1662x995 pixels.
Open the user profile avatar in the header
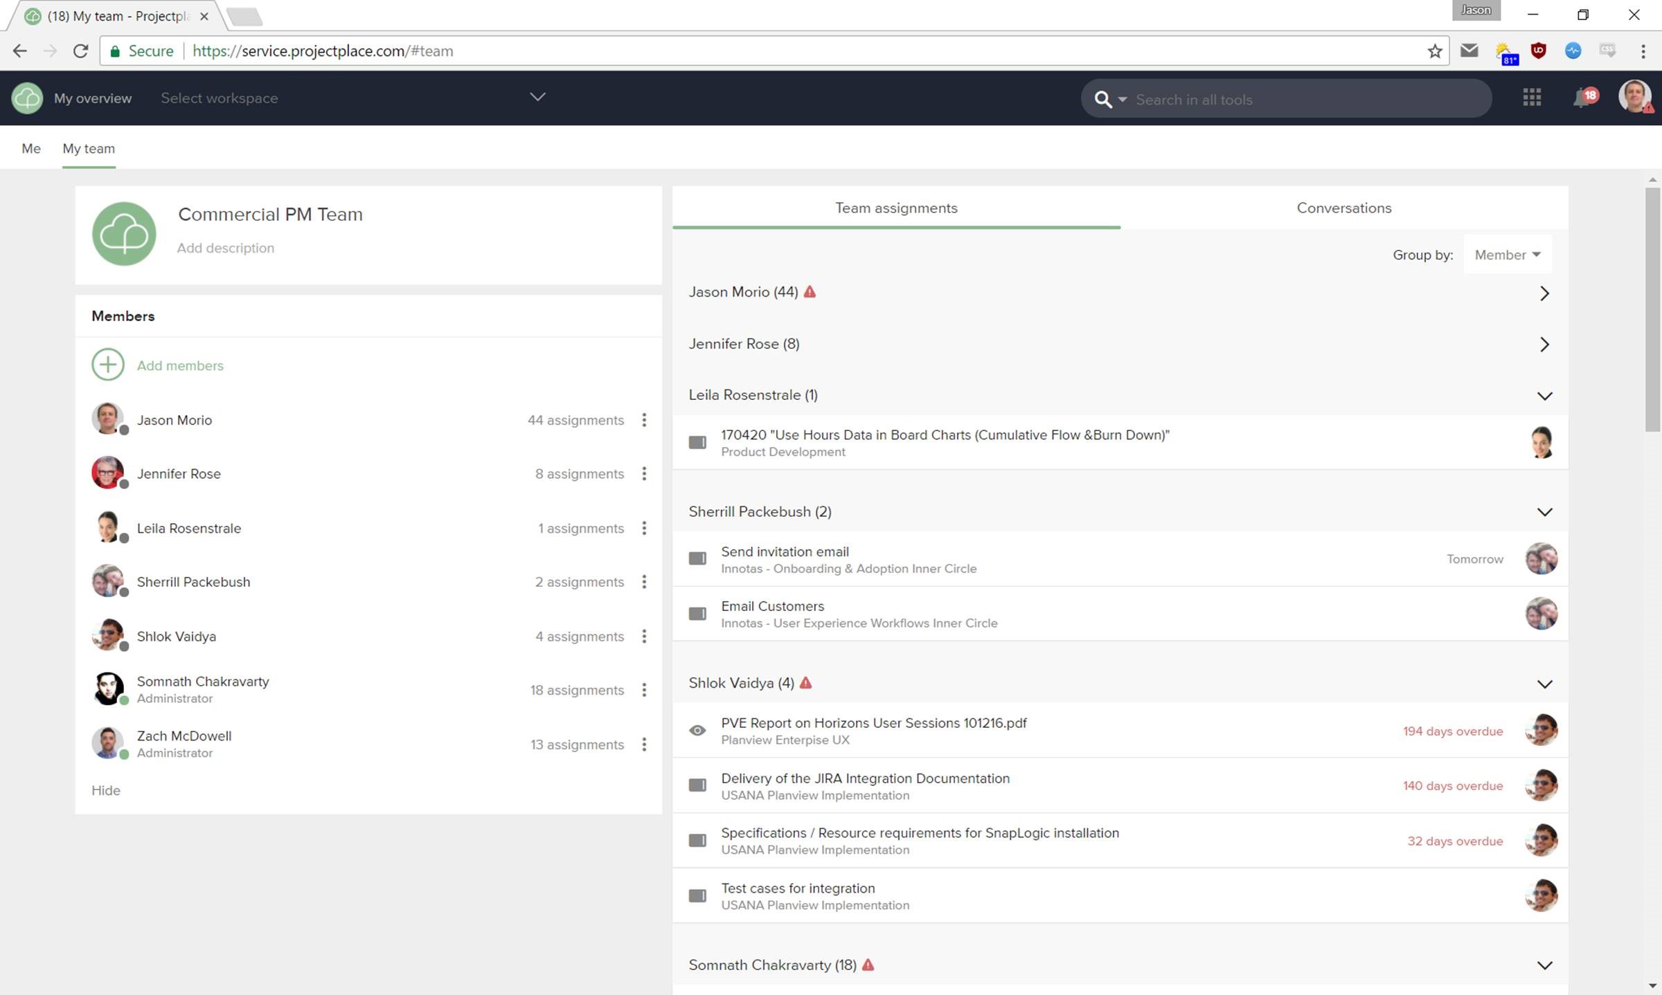[1635, 97]
